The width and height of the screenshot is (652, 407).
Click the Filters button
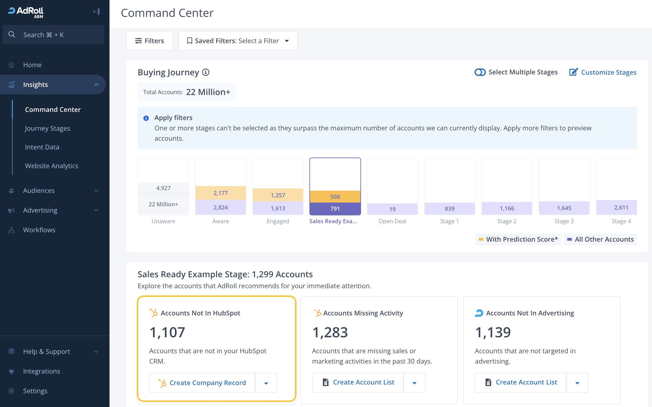[x=150, y=41]
